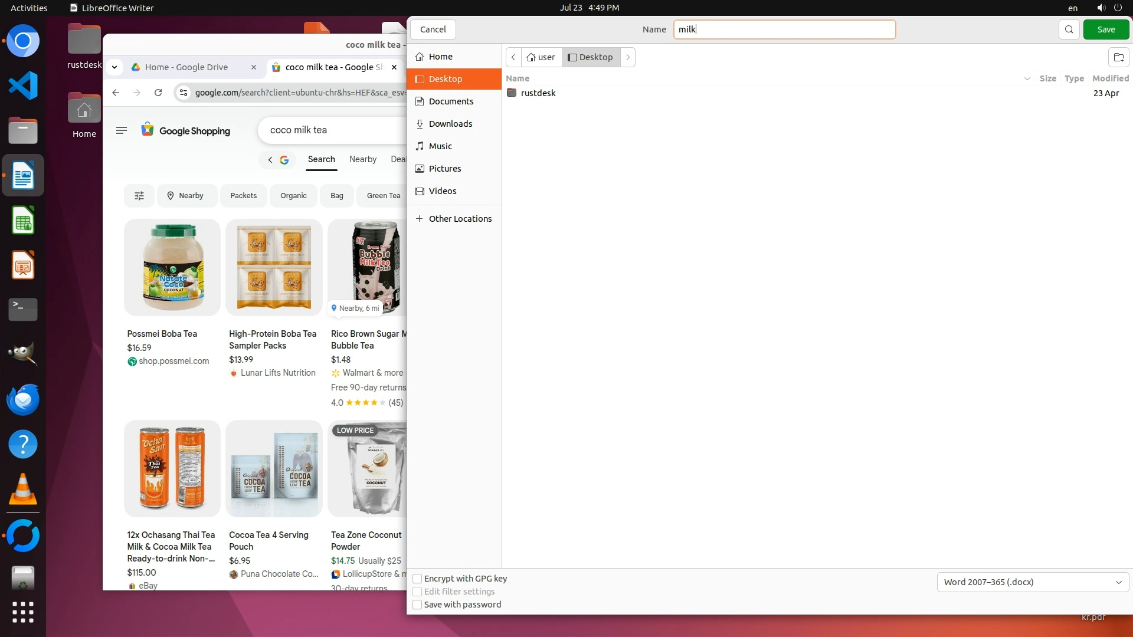
Task: Go back with the path bar's left arrow
Action: click(x=513, y=57)
